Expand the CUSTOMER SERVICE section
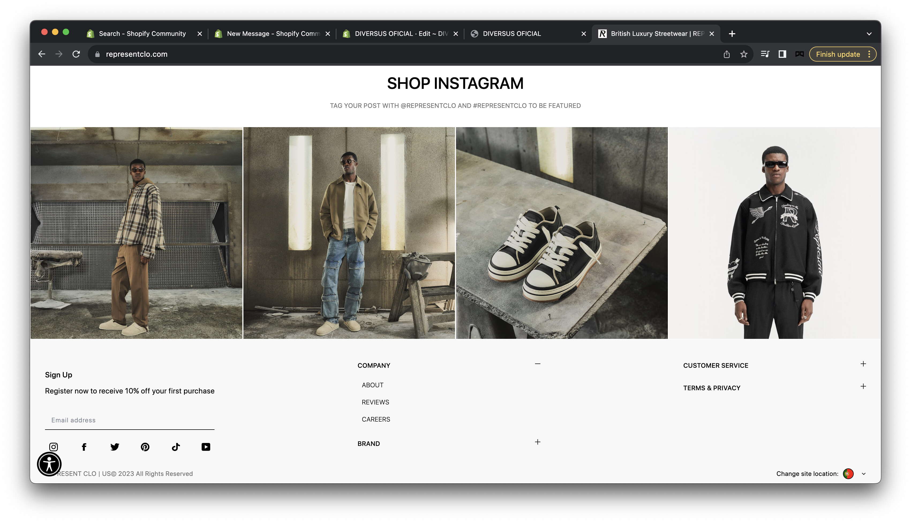Viewport: 911px width, 523px height. 863,364
